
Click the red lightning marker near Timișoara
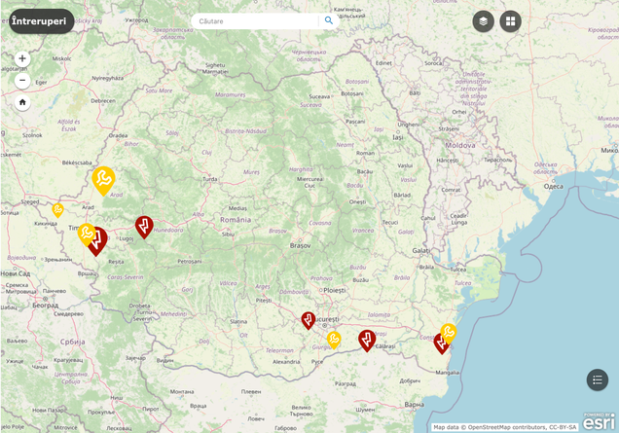[x=97, y=239]
